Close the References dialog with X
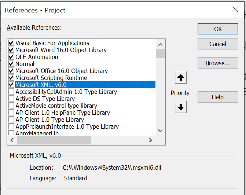Screen dimensions: 246x195 pos(235,10)
